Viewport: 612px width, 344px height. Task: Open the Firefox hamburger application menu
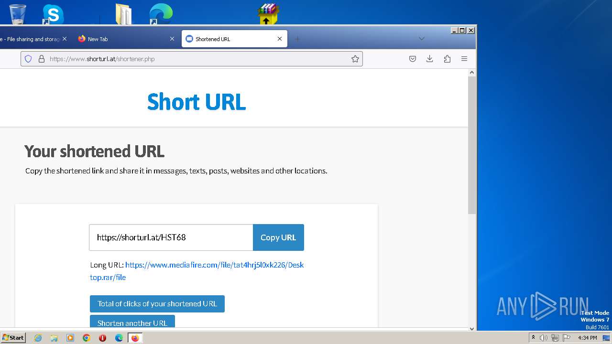464,59
